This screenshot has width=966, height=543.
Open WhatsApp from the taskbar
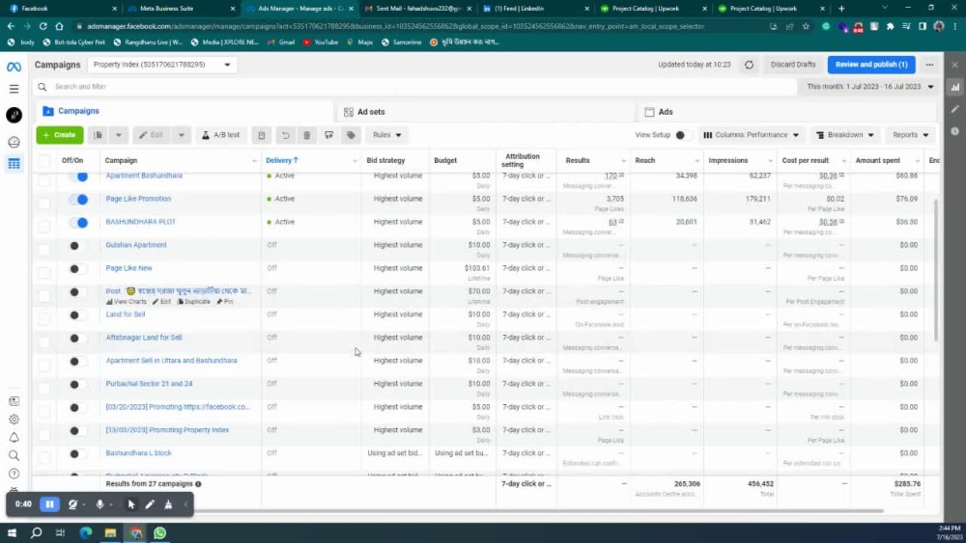(160, 532)
